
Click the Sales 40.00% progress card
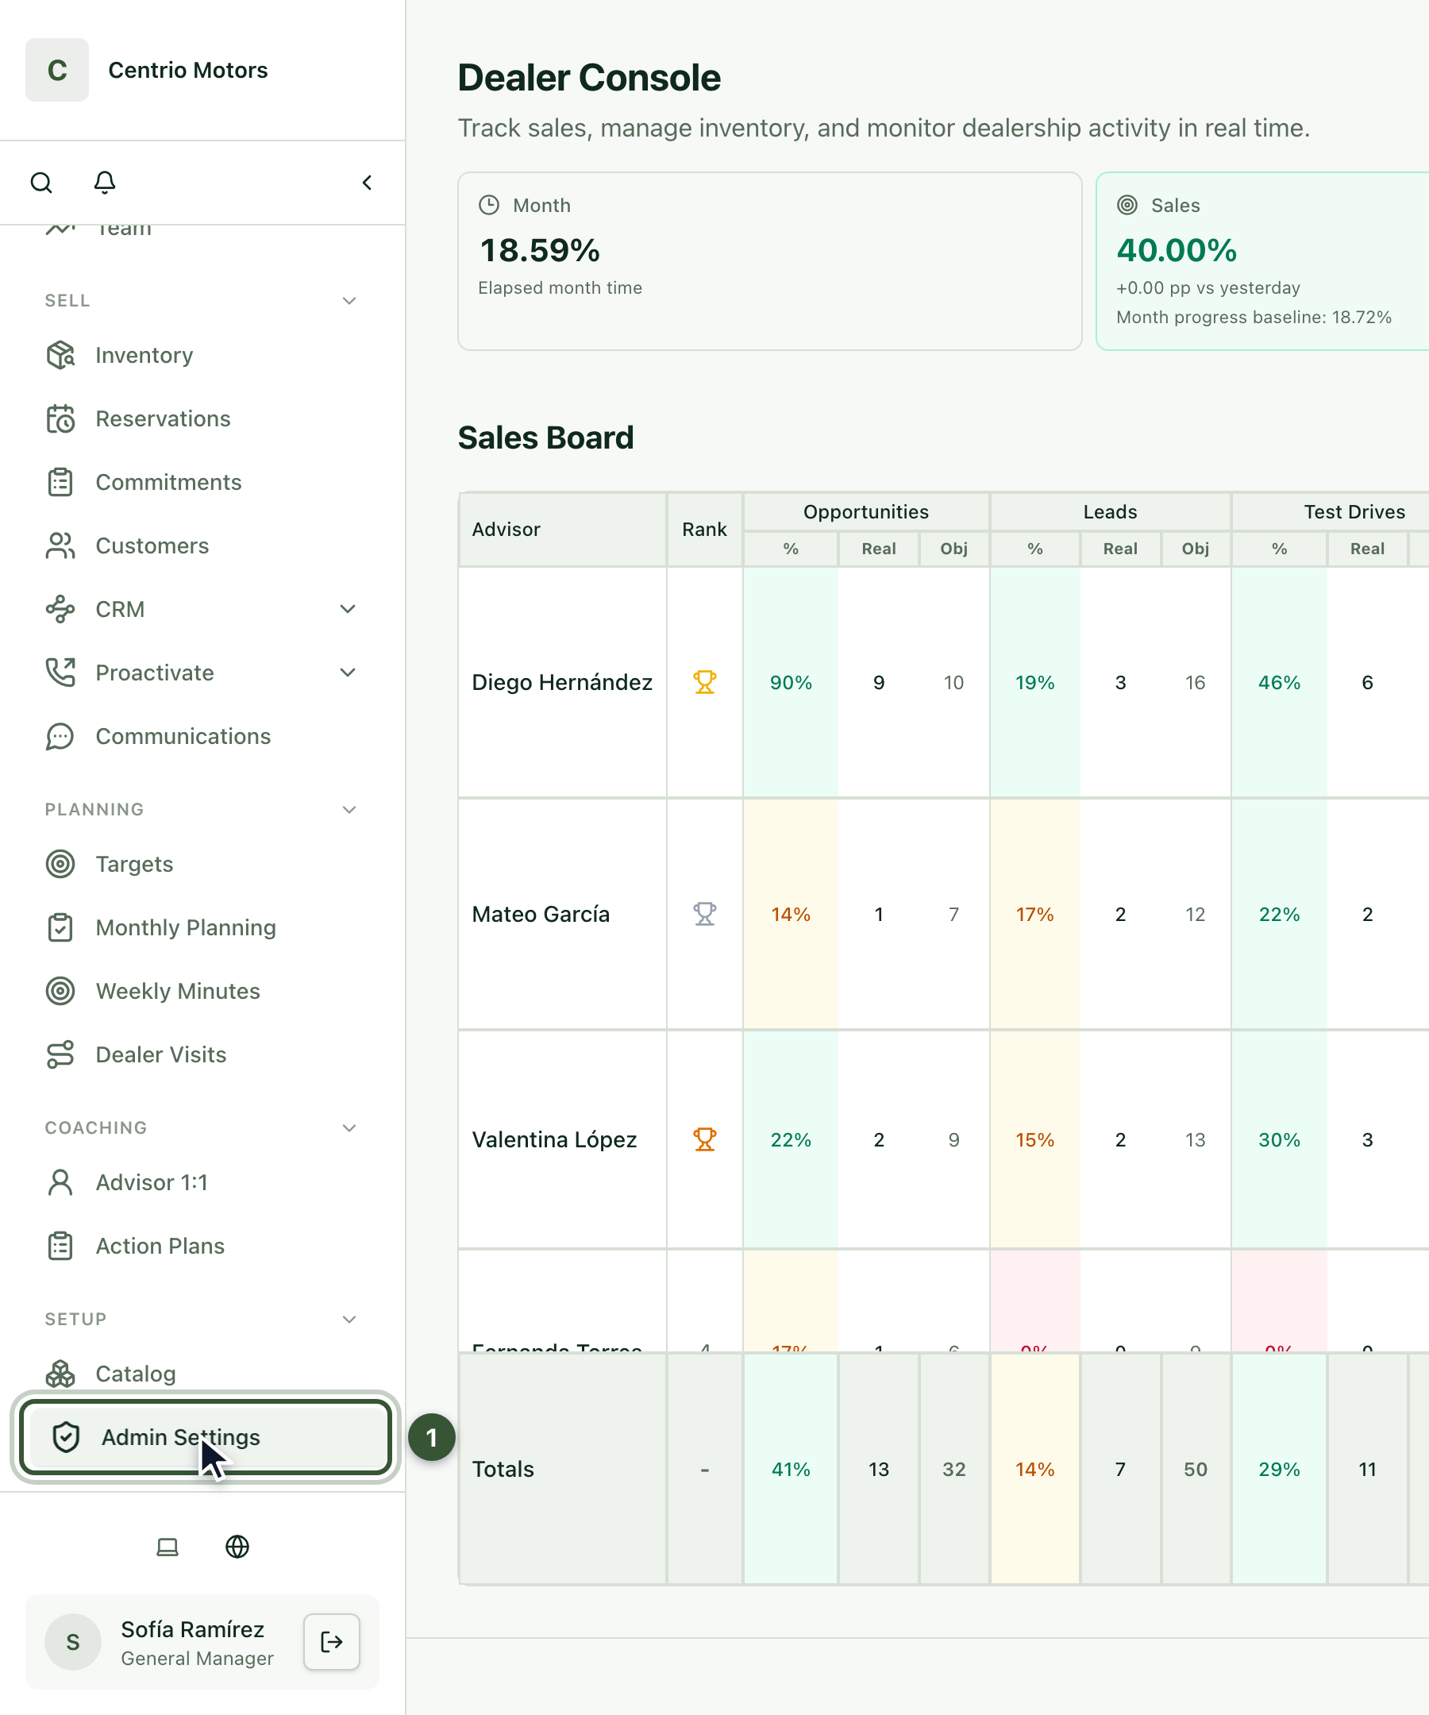pyautogui.click(x=1262, y=261)
